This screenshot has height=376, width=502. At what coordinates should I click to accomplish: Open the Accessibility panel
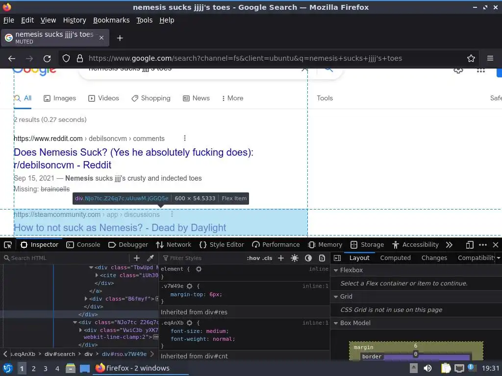point(415,245)
